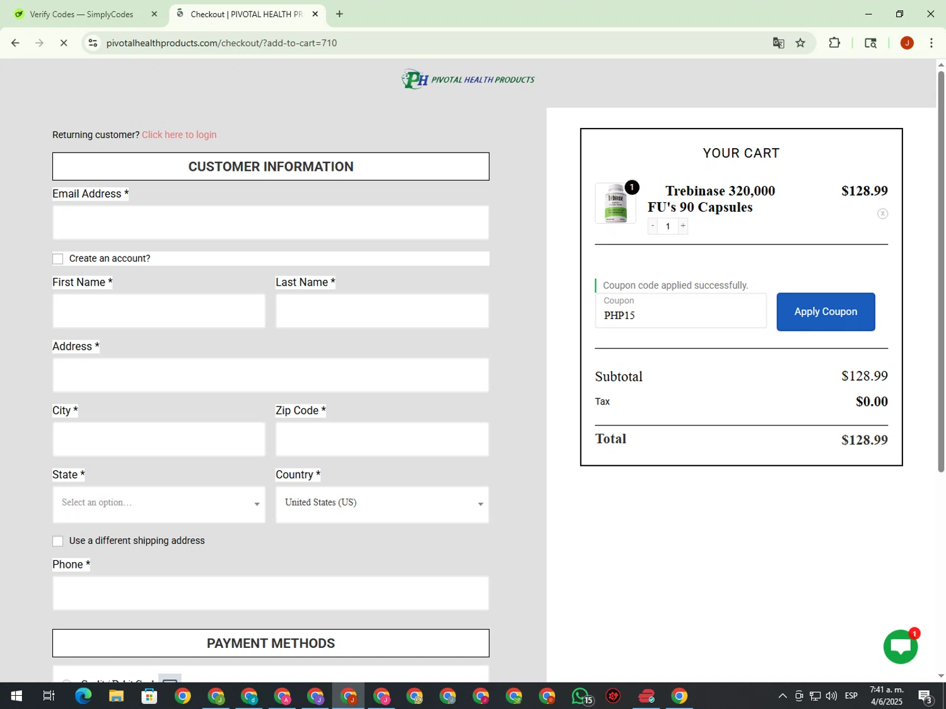
Task: Stop loading the checkout page
Action: (64, 43)
